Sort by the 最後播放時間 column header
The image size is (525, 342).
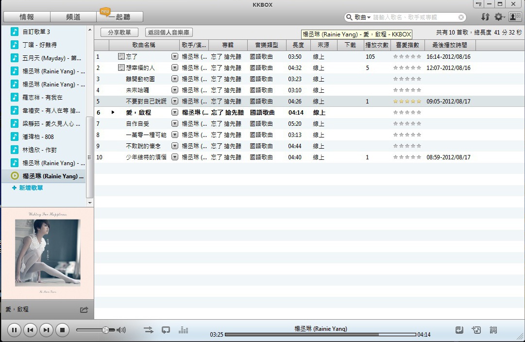[x=450, y=45]
